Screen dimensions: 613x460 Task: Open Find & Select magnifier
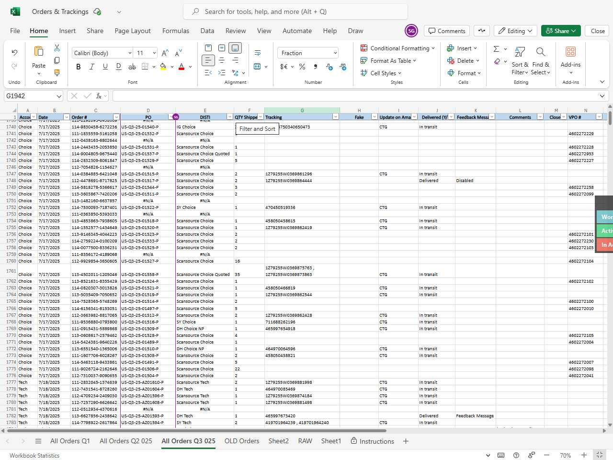click(x=541, y=60)
